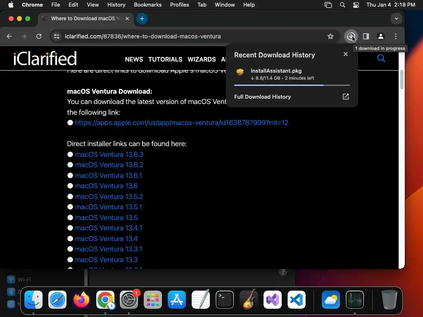Download macOS Ventura 13.6.2
Viewport: 423px width, 317px height.
point(109,165)
